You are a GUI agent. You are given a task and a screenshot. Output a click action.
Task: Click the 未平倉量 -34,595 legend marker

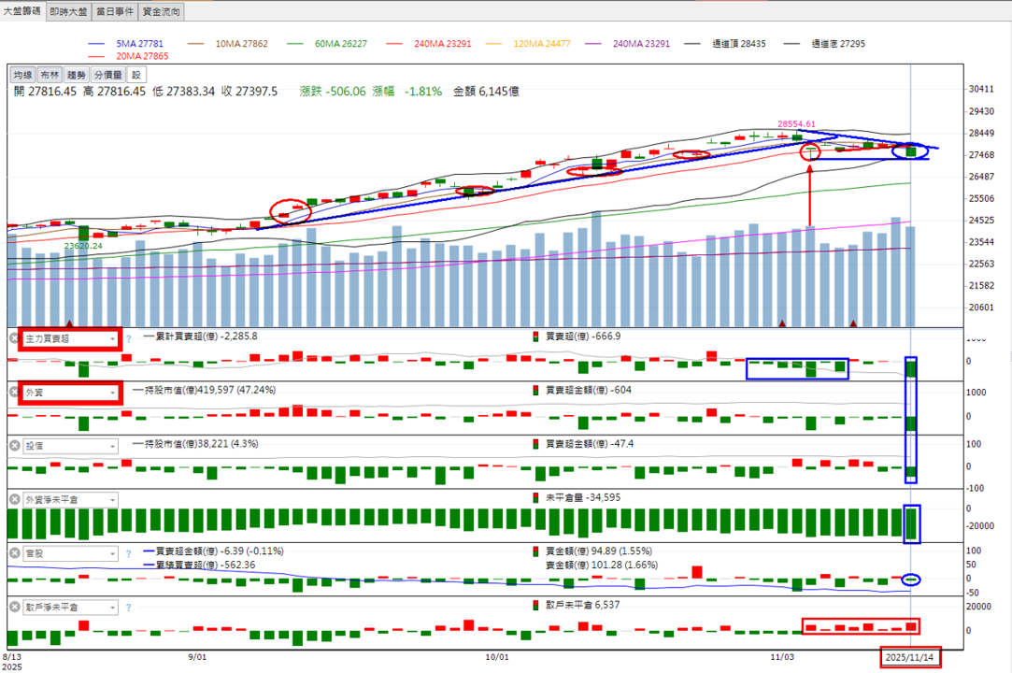pyautogui.click(x=535, y=497)
